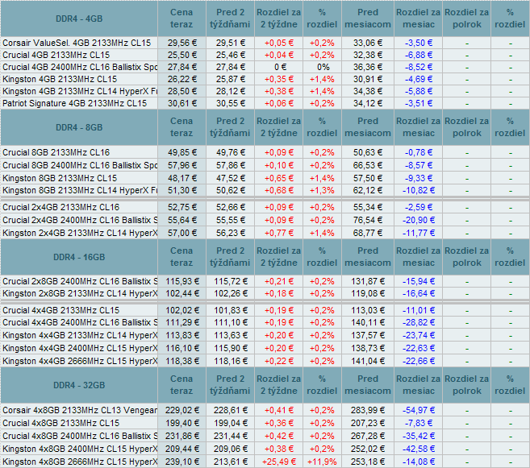Click Corsair 4x8GB 2133MHz CL13 Vengeance name
The width and height of the screenshot is (530, 468).
pos(80,410)
